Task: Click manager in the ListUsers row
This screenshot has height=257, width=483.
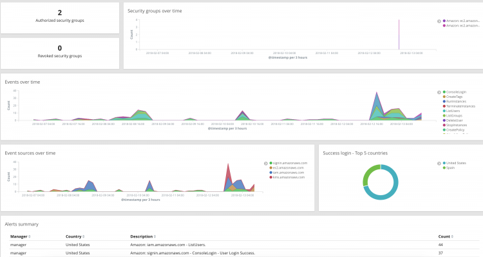Action: 18,245
